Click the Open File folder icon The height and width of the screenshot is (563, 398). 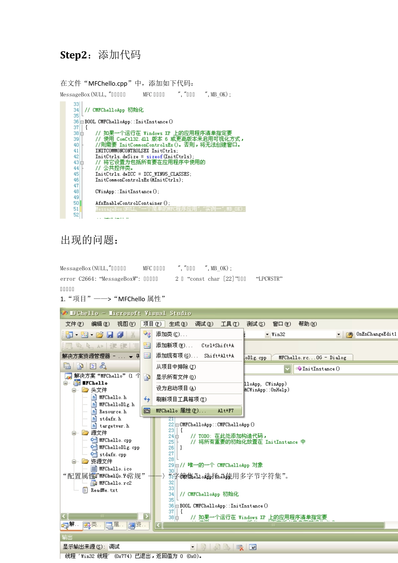(100, 335)
